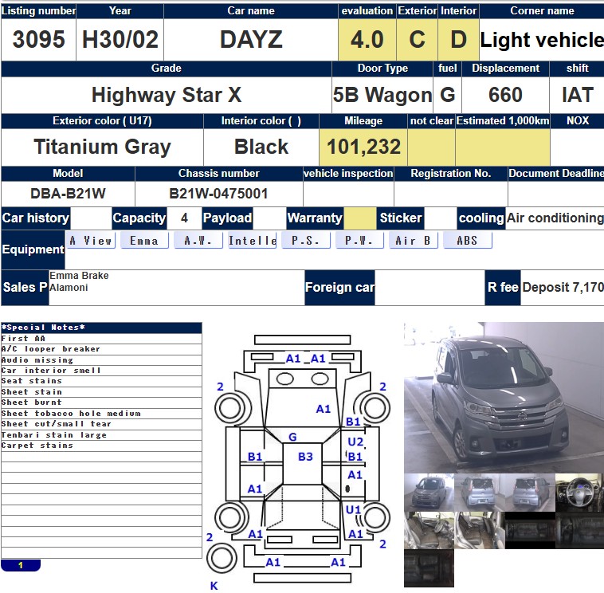Click the fuel type G cell
The height and width of the screenshot is (593, 604).
tap(447, 95)
